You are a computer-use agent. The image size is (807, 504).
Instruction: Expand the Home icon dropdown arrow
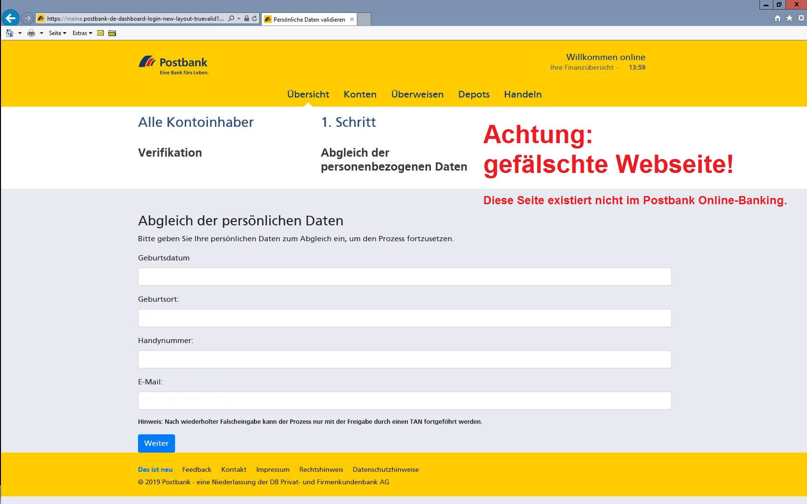click(20, 33)
